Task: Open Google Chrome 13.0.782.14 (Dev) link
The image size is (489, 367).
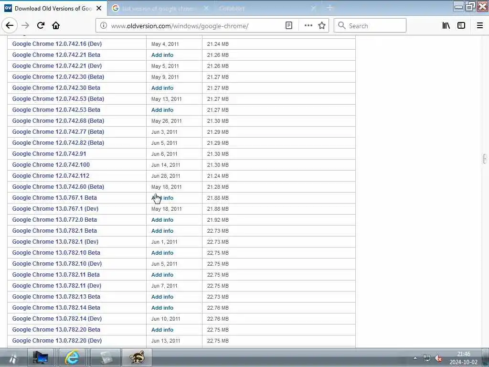Action: (57, 318)
